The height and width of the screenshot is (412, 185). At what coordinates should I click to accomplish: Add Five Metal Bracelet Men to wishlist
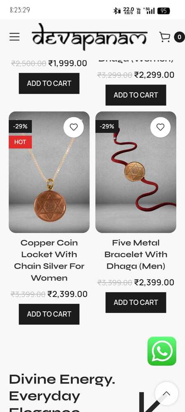tap(160, 127)
